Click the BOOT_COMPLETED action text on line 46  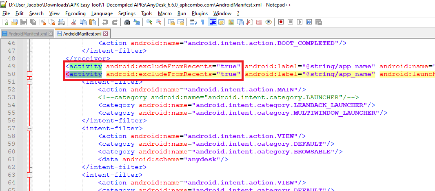[222, 43]
